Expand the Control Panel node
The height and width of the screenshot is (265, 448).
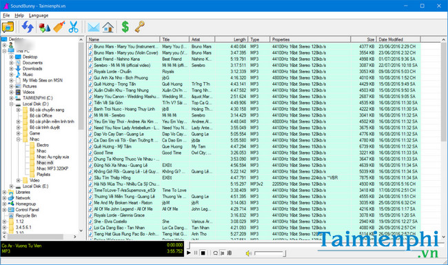click(x=4, y=210)
